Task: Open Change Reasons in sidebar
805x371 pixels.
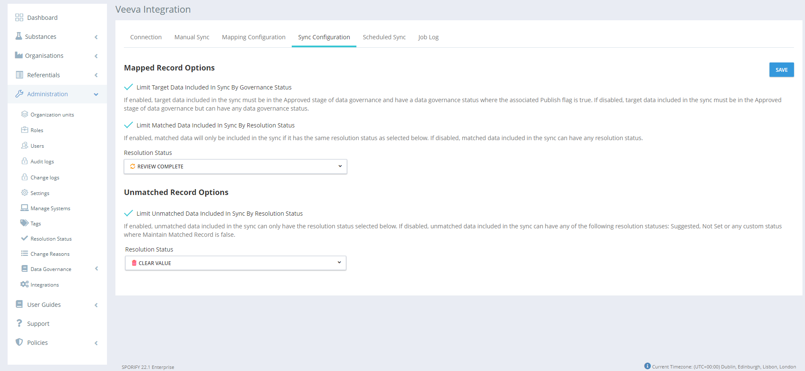Action: click(50, 254)
